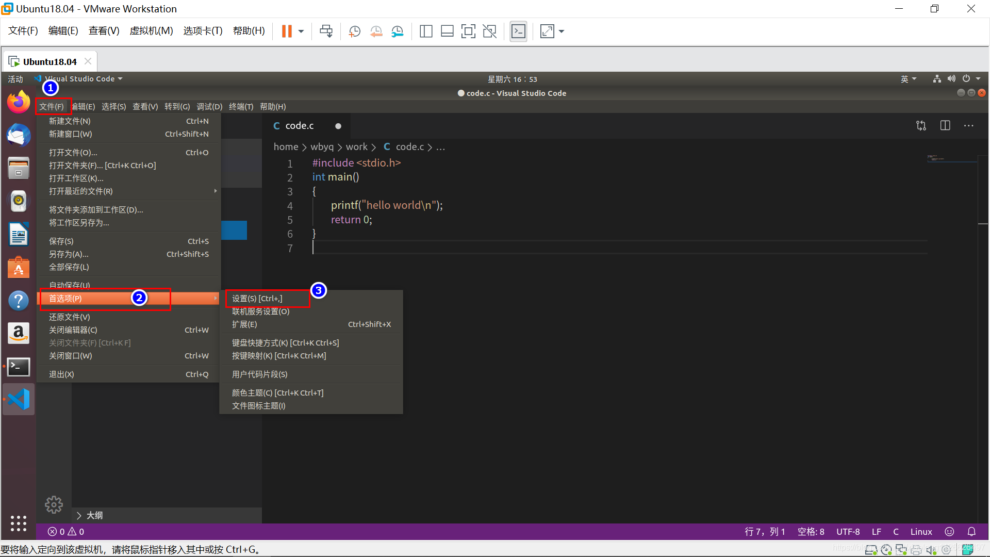This screenshot has height=557, width=990.
Task: Open the errors and warnings status indicator
Action: click(x=66, y=532)
